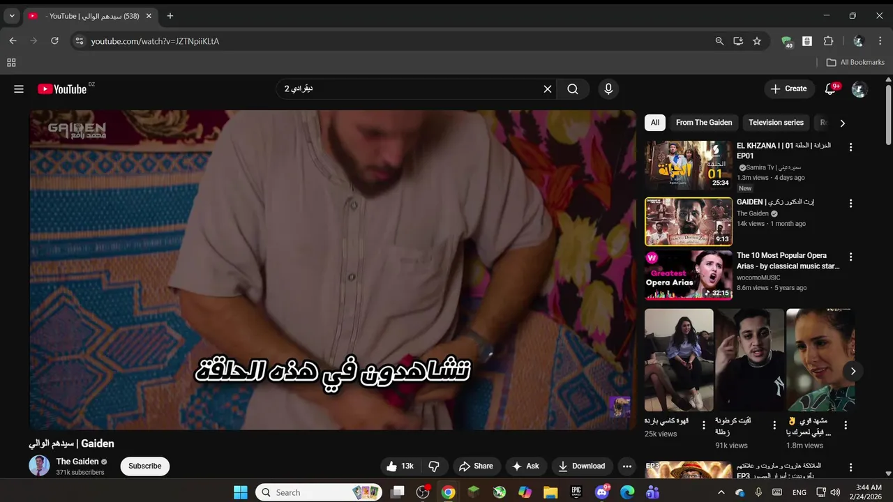Open the YouTube account avatar menu
893x502 pixels.
point(860,89)
